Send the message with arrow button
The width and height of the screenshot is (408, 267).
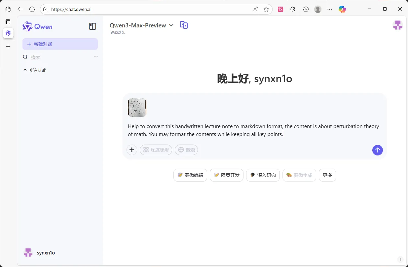(378, 150)
